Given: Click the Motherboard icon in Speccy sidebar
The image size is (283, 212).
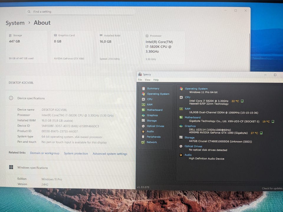Looking at the screenshot, I should coord(143,110).
